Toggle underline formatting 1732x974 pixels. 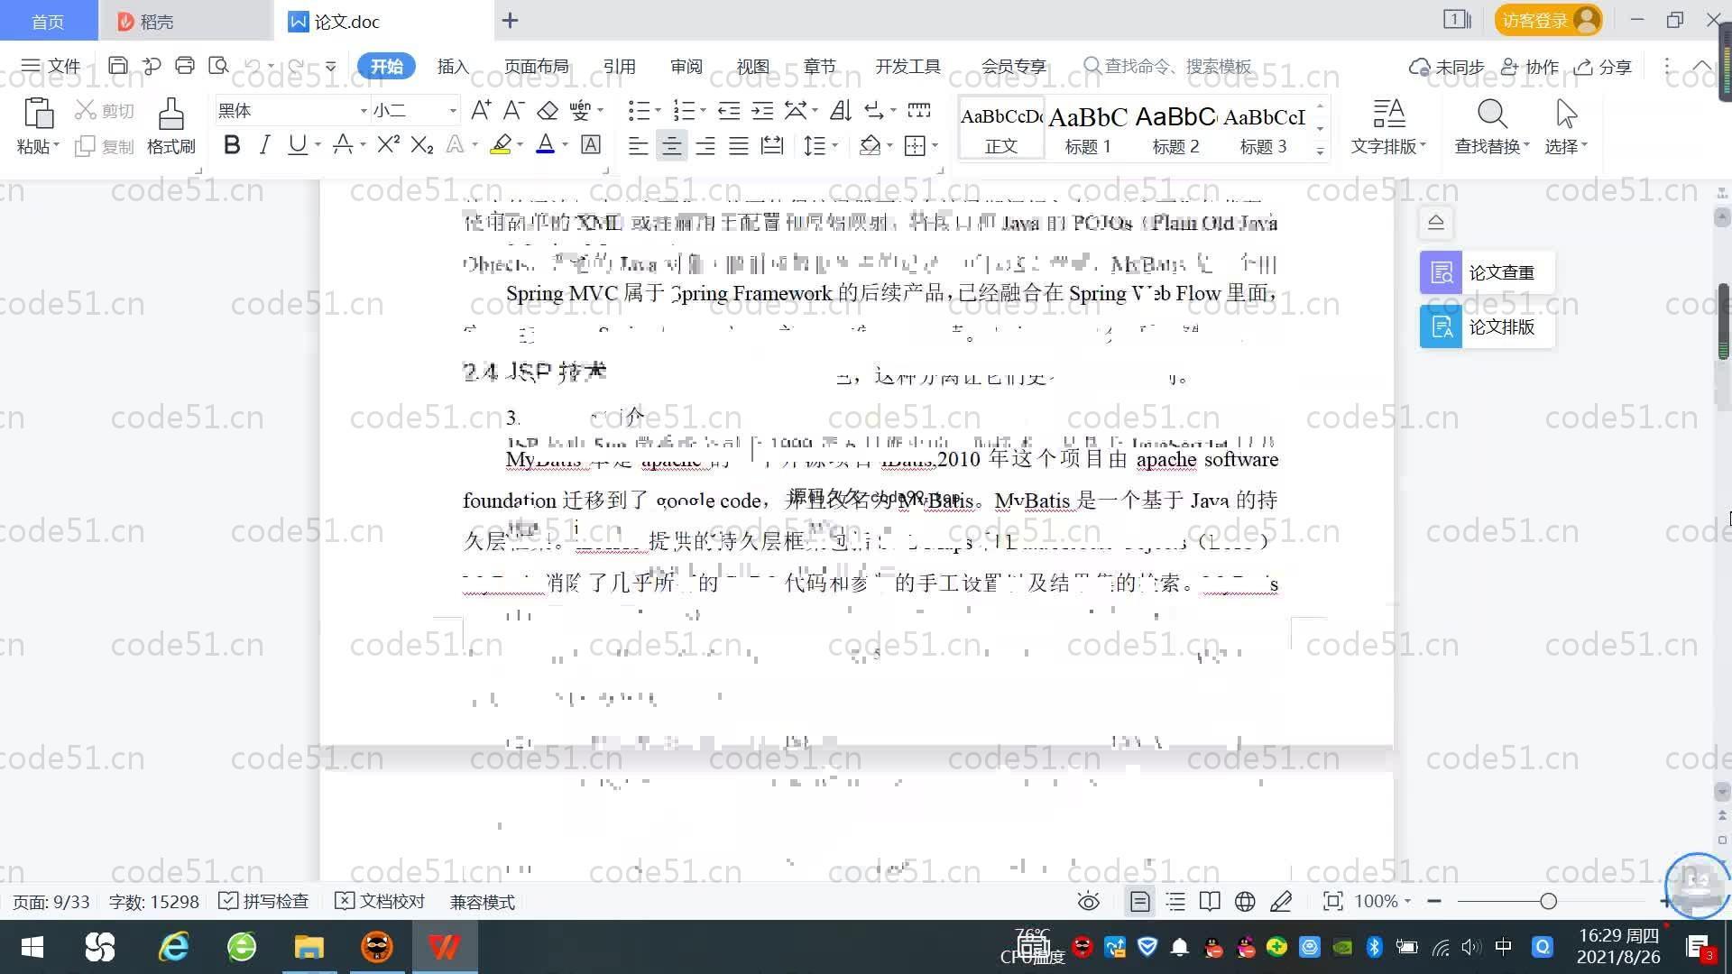297,144
